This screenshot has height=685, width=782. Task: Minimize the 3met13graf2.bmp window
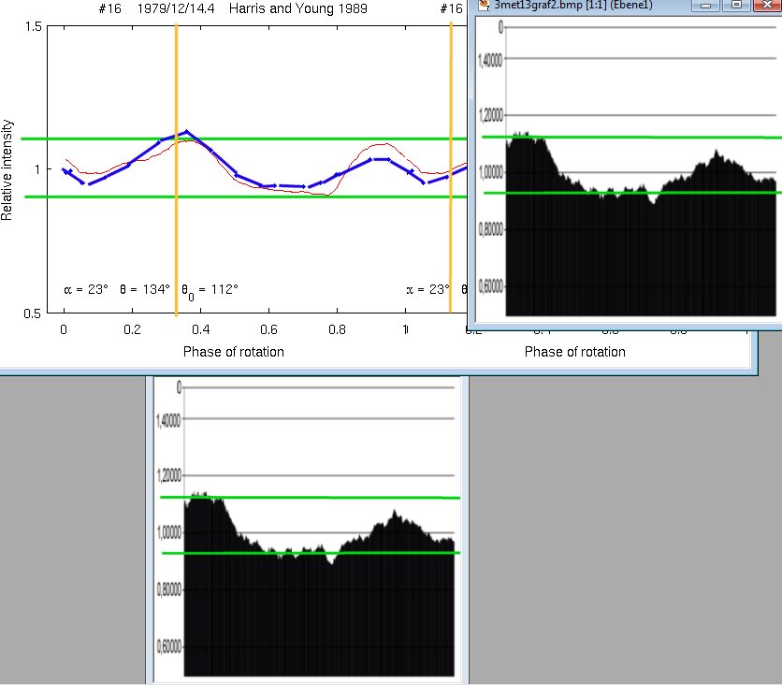[x=711, y=6]
